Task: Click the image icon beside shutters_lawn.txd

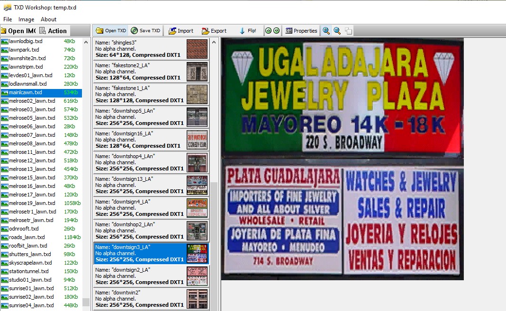Action: [5, 254]
